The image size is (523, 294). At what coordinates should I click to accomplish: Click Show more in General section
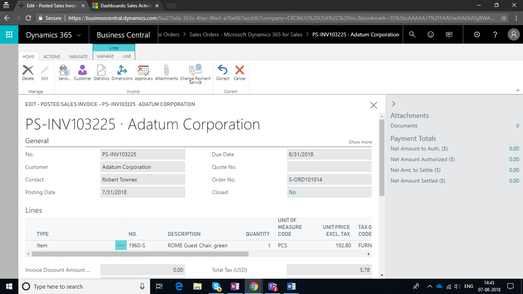point(360,142)
